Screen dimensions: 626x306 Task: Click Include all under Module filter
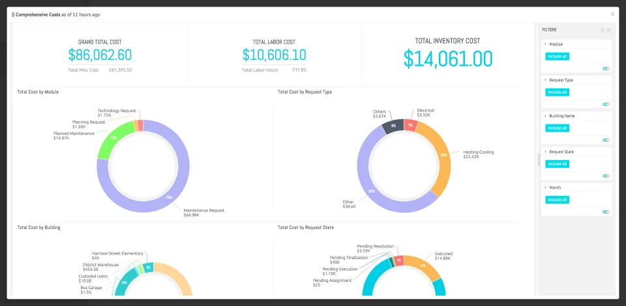[x=558, y=57]
